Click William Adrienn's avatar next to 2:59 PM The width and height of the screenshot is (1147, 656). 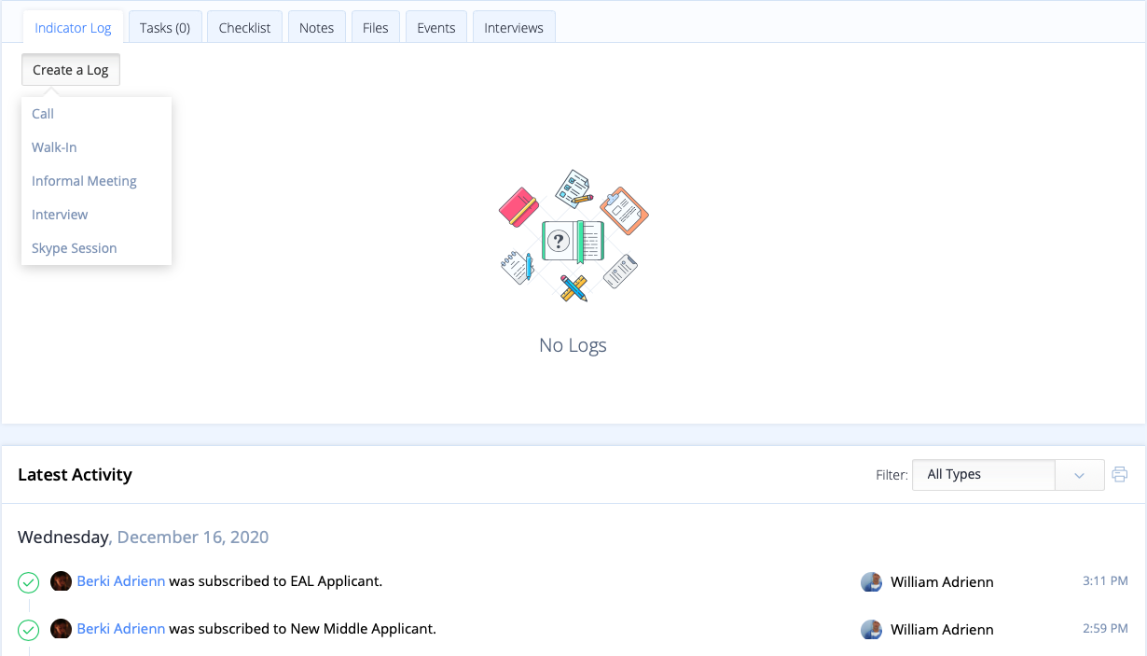(x=871, y=629)
